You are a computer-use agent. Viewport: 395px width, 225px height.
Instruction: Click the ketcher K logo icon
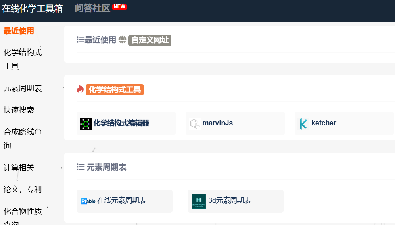(x=303, y=124)
